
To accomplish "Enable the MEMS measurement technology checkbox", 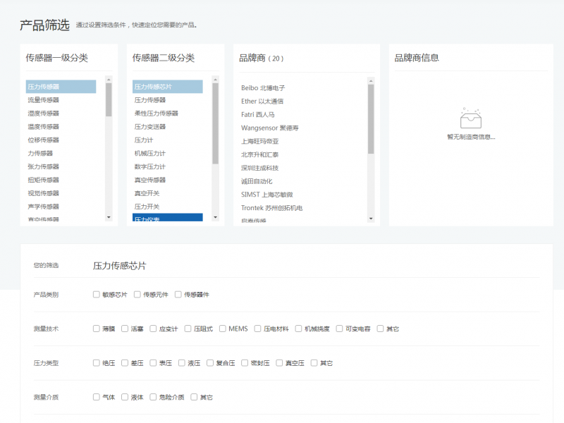I will click(x=223, y=329).
